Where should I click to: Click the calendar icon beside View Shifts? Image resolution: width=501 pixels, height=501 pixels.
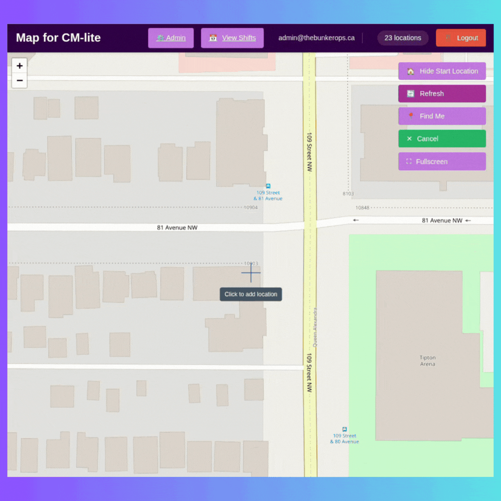click(x=213, y=38)
